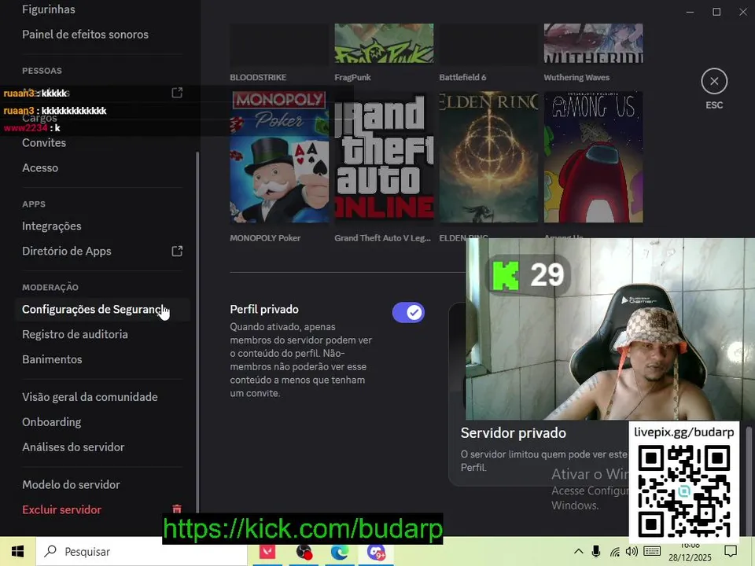
Task: Click the Windows Start button
Action: pos(18,552)
